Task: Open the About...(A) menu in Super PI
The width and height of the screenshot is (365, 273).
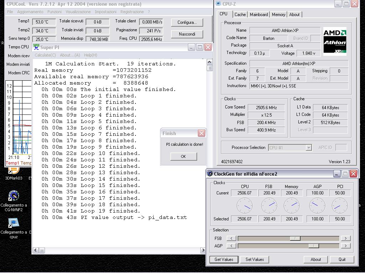Action: coord(70,55)
